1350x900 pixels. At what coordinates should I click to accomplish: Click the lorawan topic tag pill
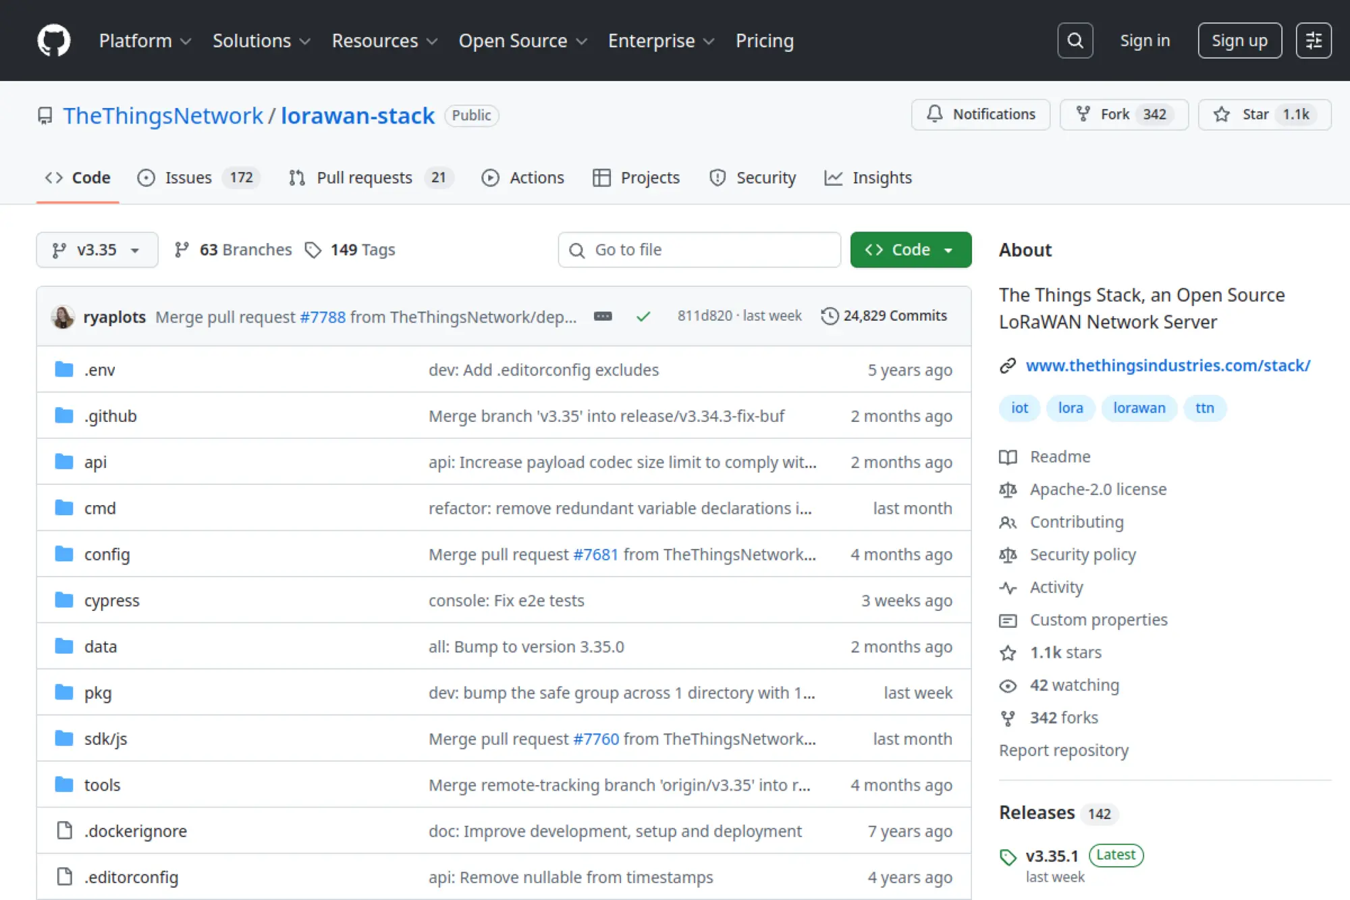point(1139,408)
